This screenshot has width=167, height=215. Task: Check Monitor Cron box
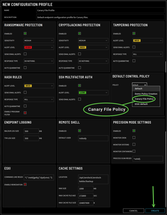[134, 138]
